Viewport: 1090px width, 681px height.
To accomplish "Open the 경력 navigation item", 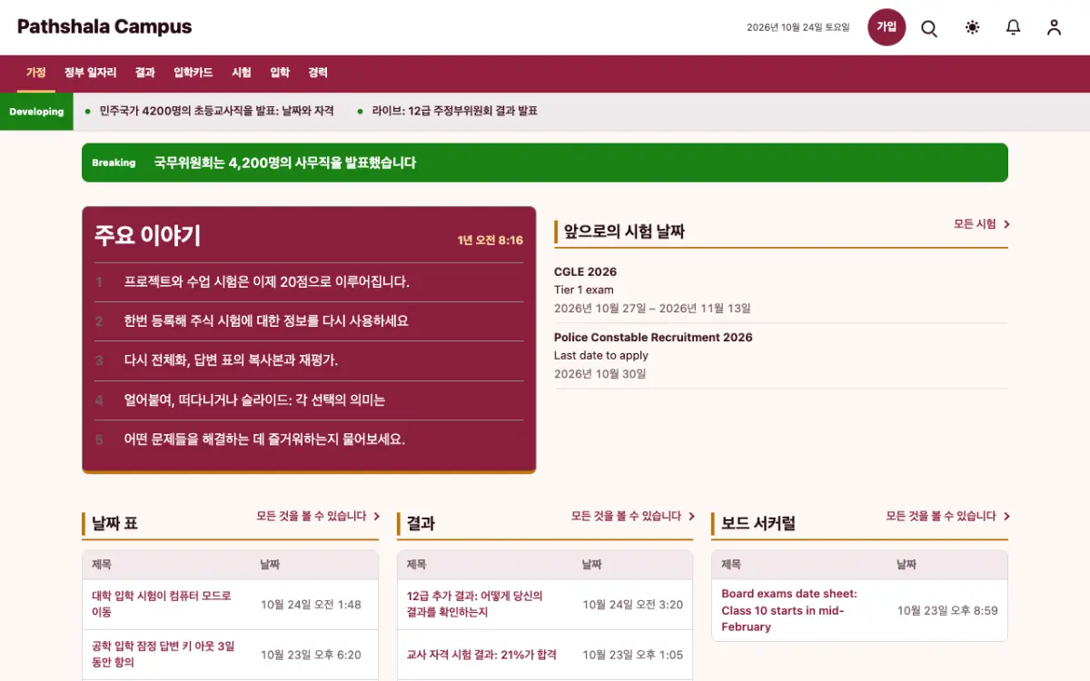I will pyautogui.click(x=318, y=73).
